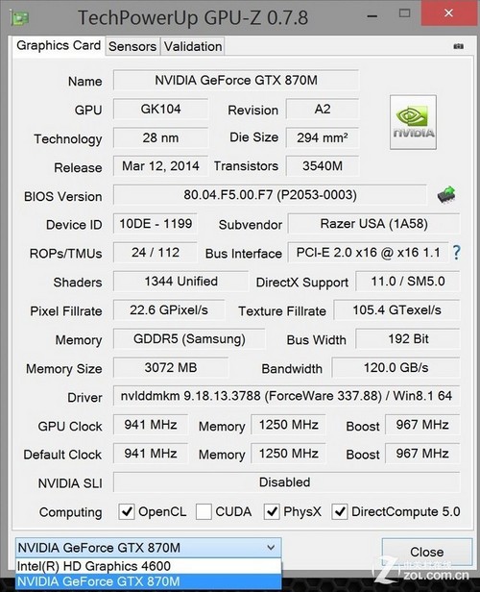Click the BIOS Version text field
This screenshot has height=592, width=480.
(270, 195)
